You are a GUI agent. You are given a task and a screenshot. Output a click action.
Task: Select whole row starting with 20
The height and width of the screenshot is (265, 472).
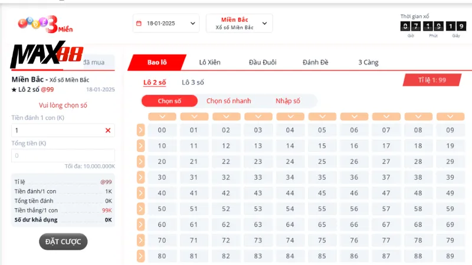pos(140,161)
